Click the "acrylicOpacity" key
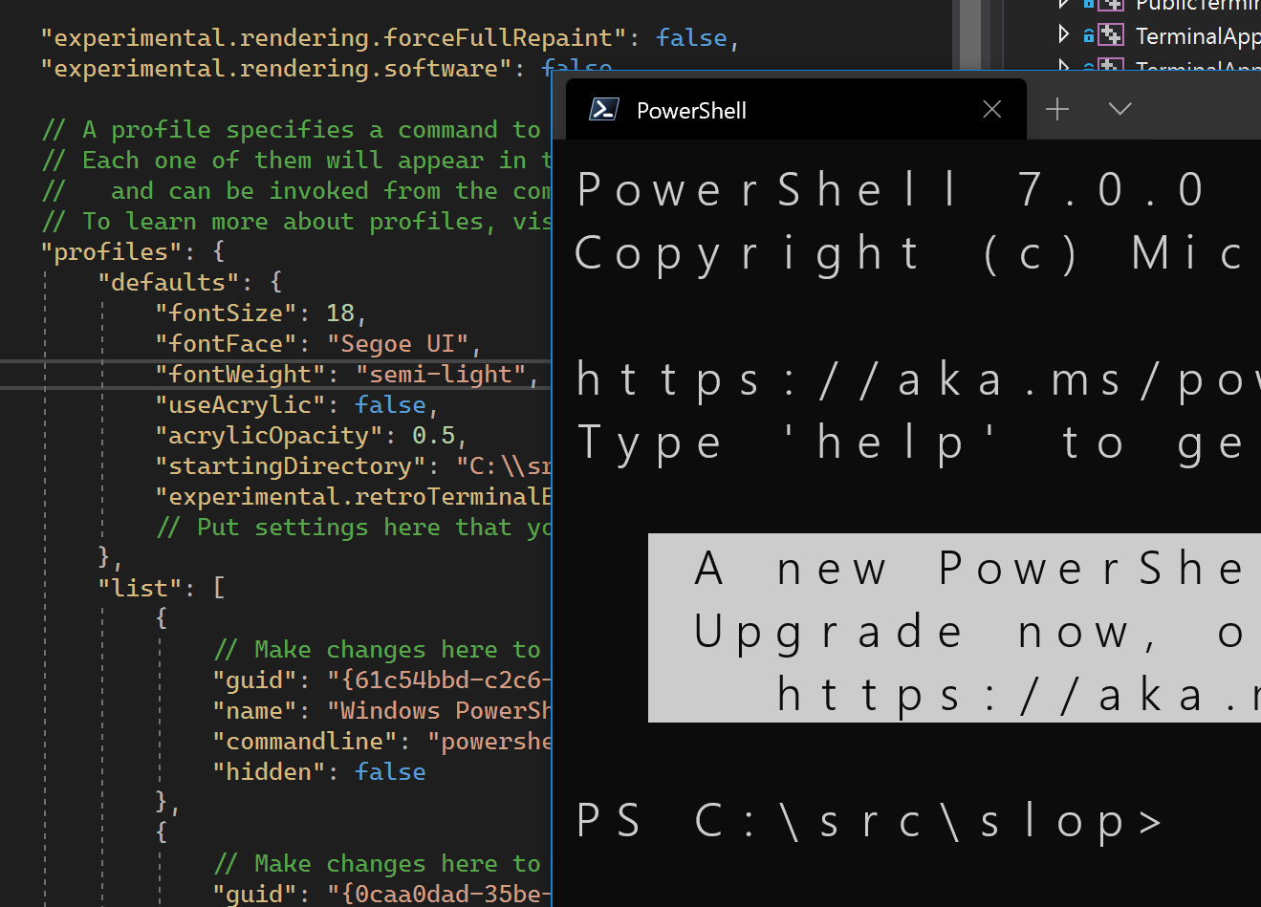The height and width of the screenshot is (907, 1261). 269,436
